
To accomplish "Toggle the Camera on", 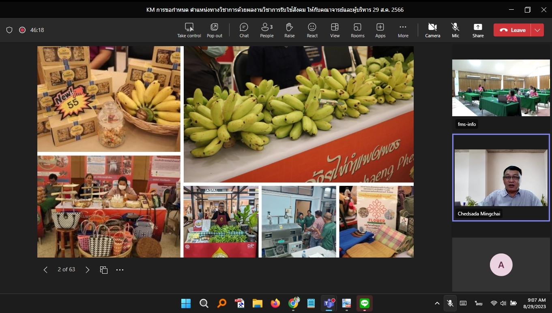I will (x=432, y=30).
